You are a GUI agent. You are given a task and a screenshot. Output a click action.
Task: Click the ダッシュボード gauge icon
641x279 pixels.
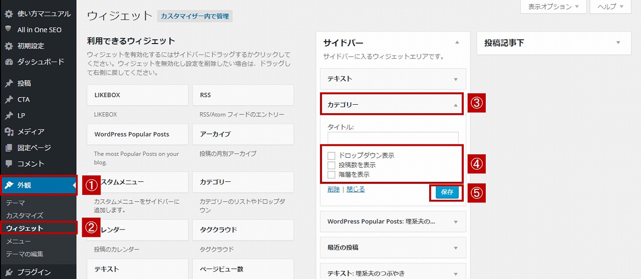pyautogui.click(x=9, y=62)
